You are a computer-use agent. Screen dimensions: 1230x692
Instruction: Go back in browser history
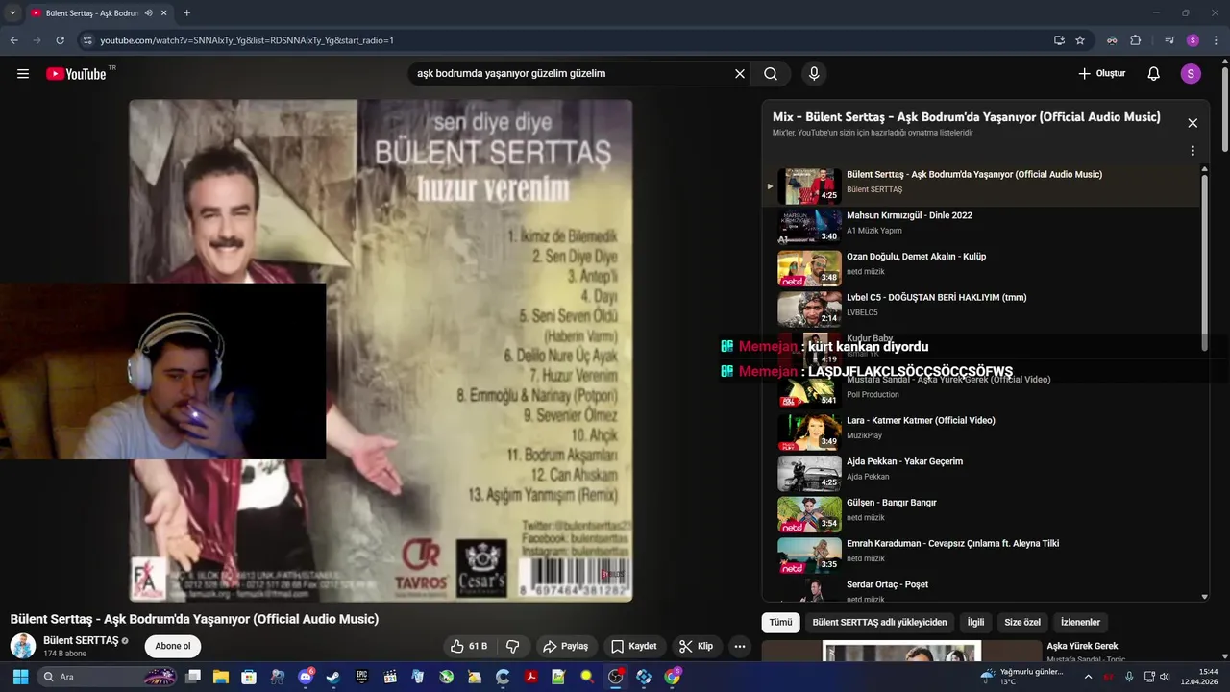pos(13,40)
